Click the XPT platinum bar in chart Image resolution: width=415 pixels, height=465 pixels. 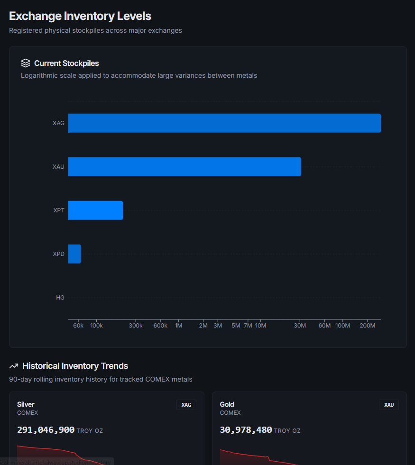point(95,210)
